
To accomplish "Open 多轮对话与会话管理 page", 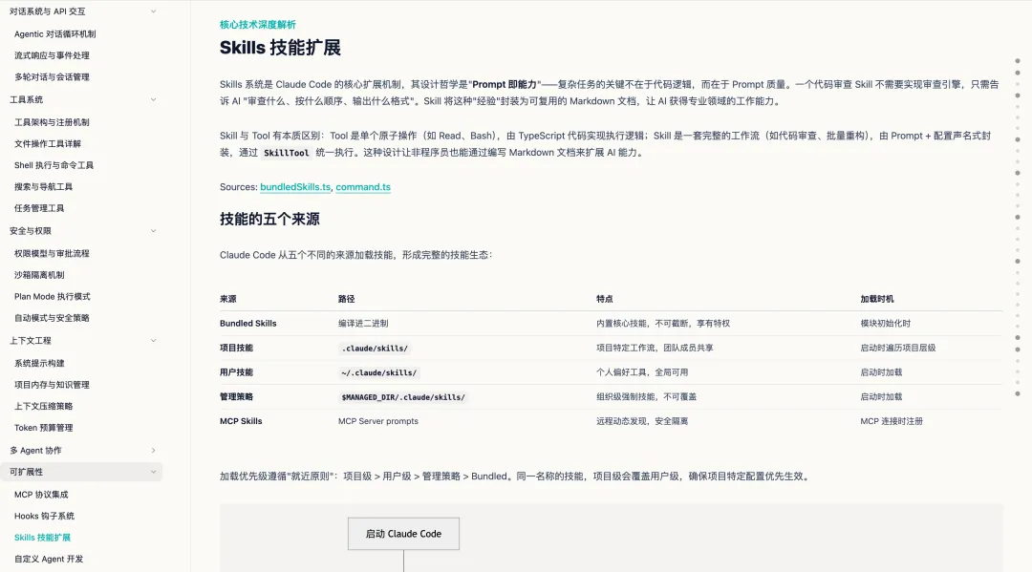I will click(52, 77).
